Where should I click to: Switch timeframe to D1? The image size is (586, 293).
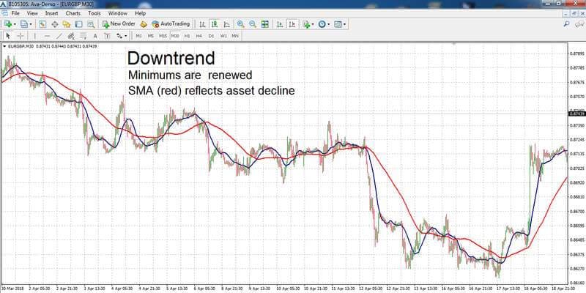click(211, 36)
